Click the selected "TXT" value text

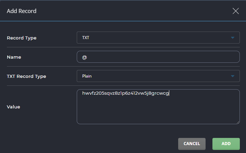[86, 38]
